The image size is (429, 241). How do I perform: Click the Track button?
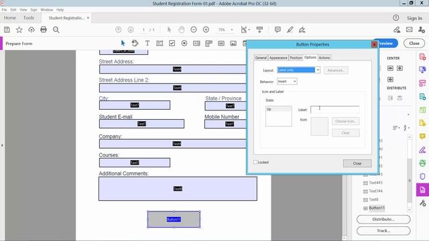pyautogui.click(x=383, y=231)
